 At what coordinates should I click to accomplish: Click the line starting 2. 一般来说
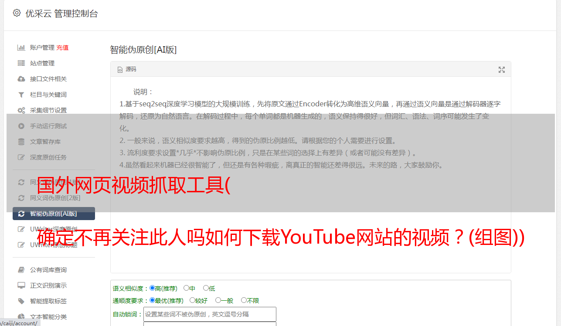coord(258,141)
